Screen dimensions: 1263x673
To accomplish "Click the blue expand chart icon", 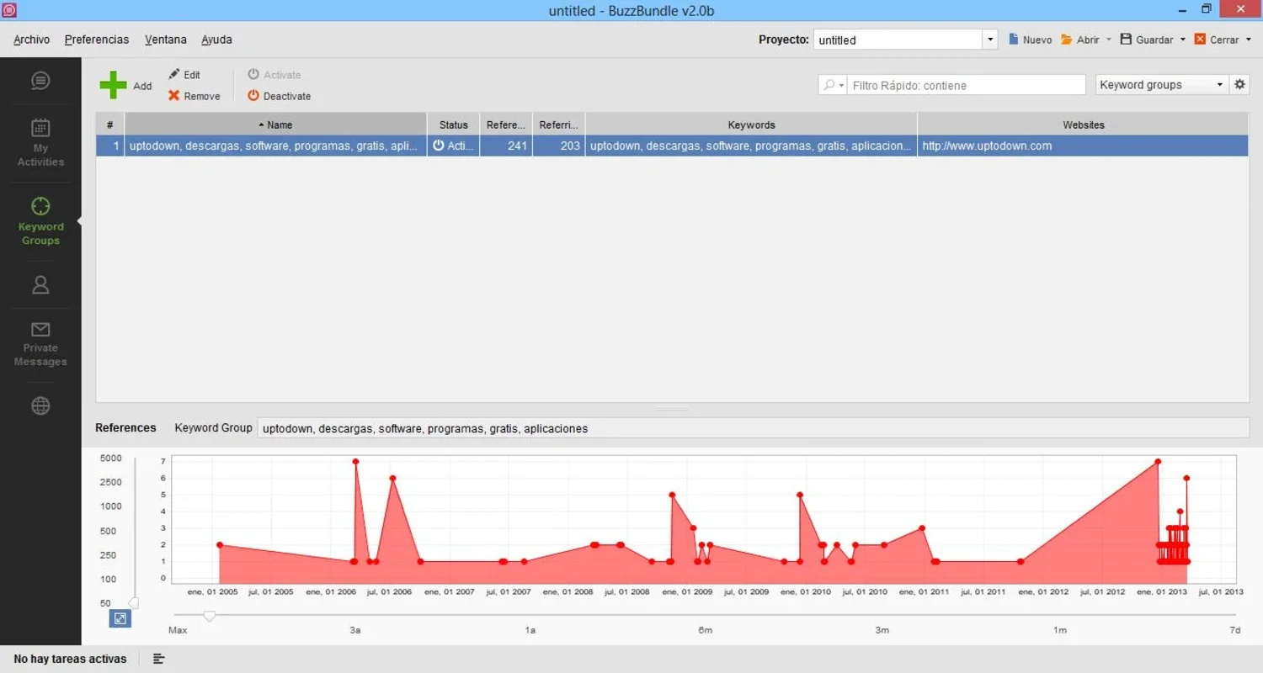I will (x=120, y=618).
